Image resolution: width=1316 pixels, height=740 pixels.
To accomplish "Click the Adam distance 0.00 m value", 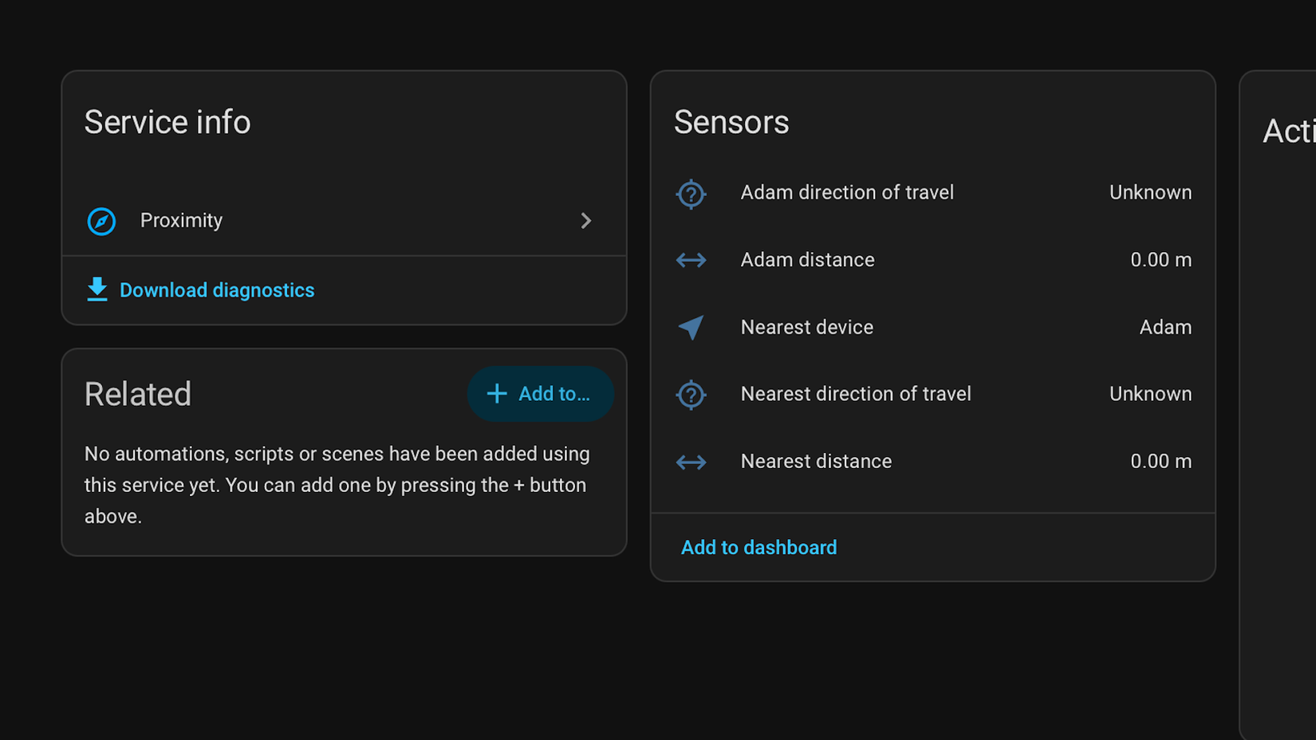I will [1160, 260].
